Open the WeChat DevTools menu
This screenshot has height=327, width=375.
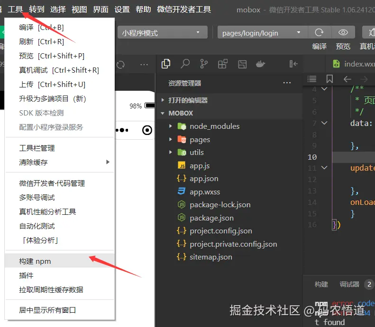pyautogui.click(x=184, y=10)
